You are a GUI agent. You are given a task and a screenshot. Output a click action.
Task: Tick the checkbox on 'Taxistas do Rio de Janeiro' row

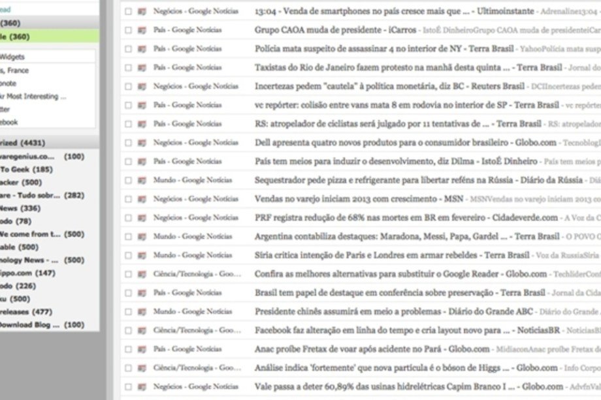(129, 68)
